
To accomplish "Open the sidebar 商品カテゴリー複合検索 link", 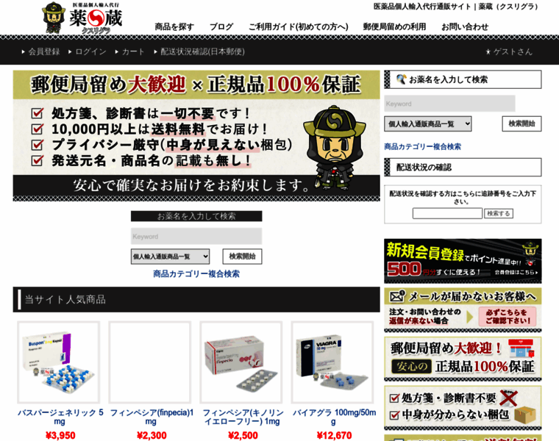I will 422,146.
